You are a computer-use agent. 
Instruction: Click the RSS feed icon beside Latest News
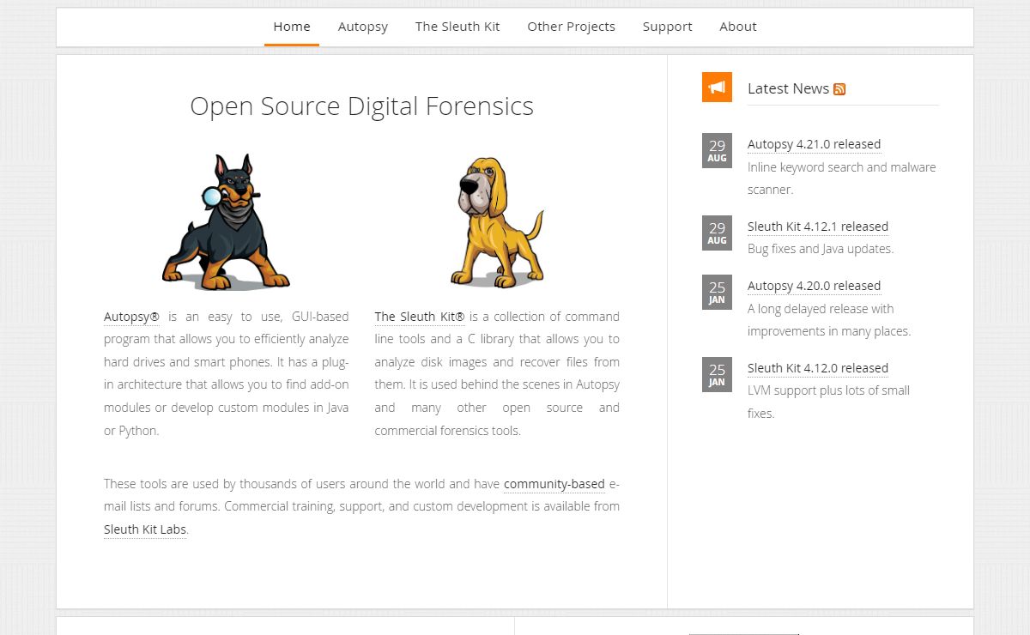pos(839,89)
